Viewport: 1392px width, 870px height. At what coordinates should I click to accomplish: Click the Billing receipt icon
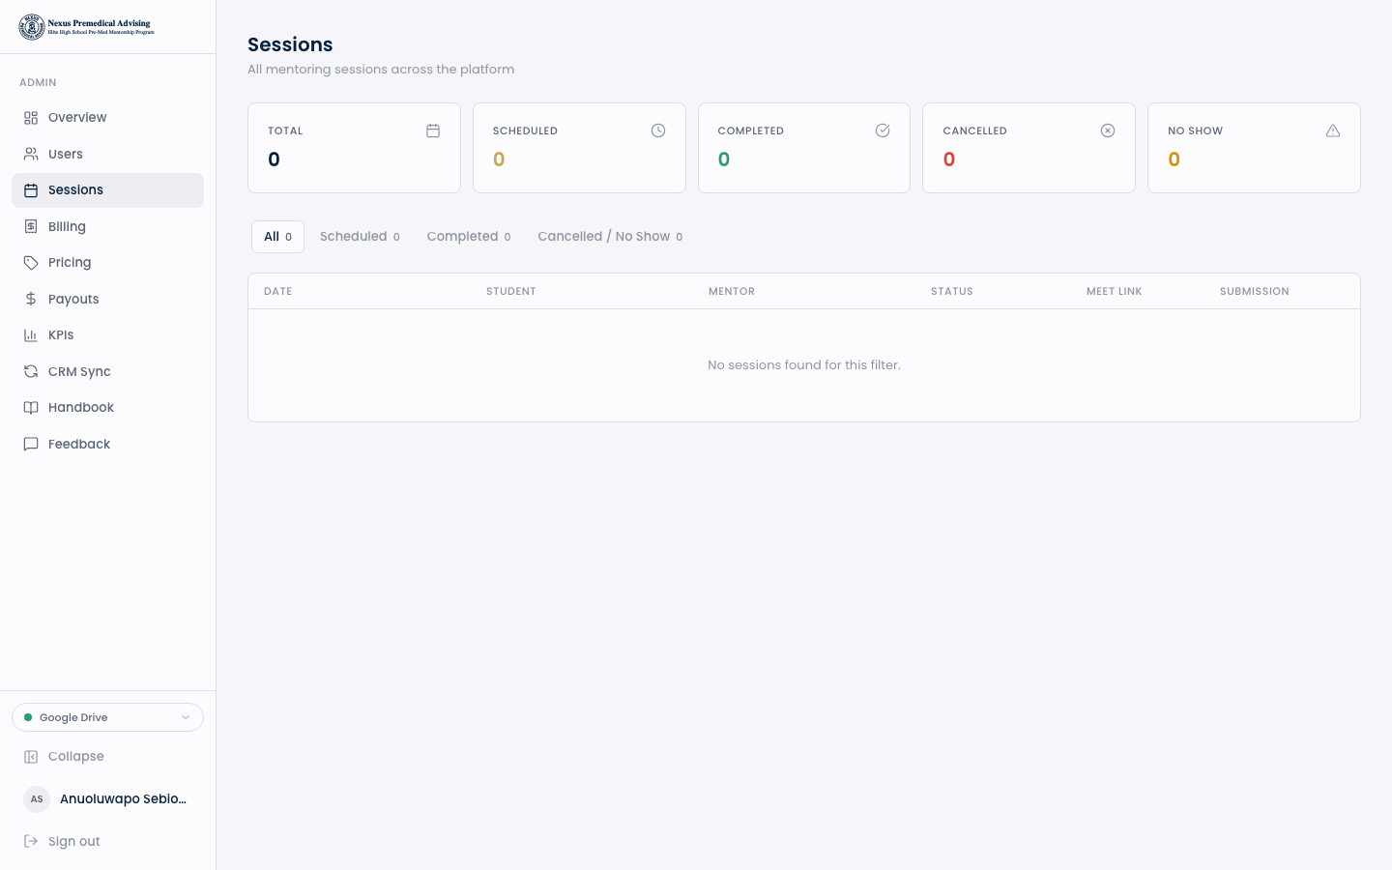point(31,226)
